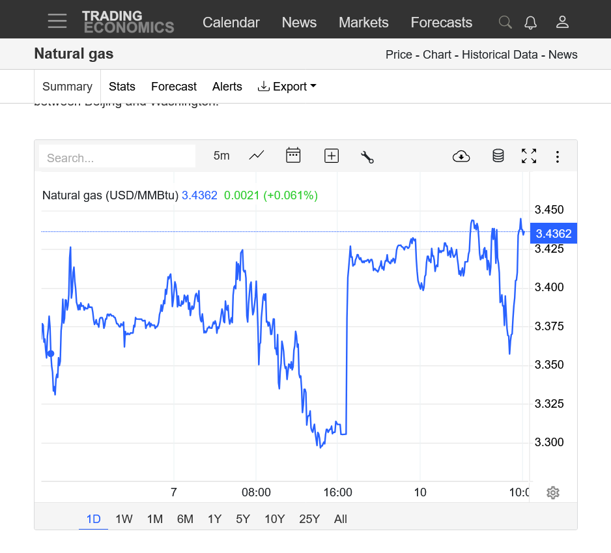Click the 16:00 time axis label

[337, 492]
